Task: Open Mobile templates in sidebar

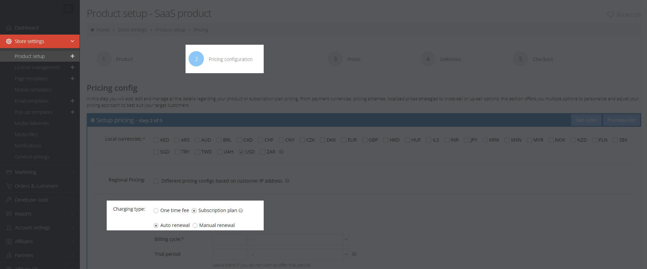Action: coord(33,90)
